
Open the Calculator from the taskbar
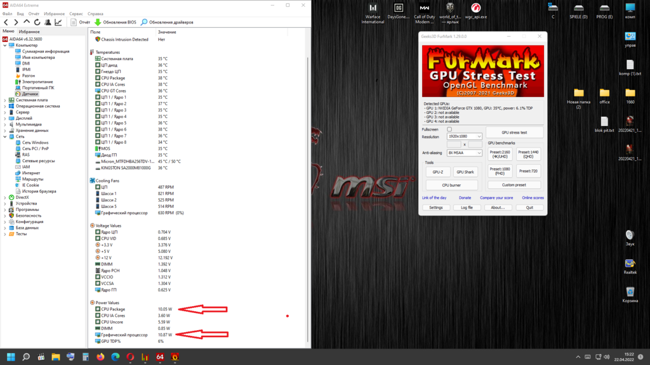[86, 357]
